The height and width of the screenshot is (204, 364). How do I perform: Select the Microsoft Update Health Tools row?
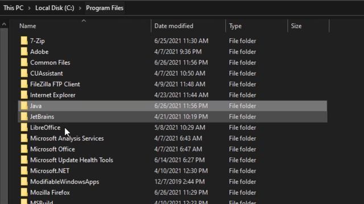pyautogui.click(x=173, y=160)
